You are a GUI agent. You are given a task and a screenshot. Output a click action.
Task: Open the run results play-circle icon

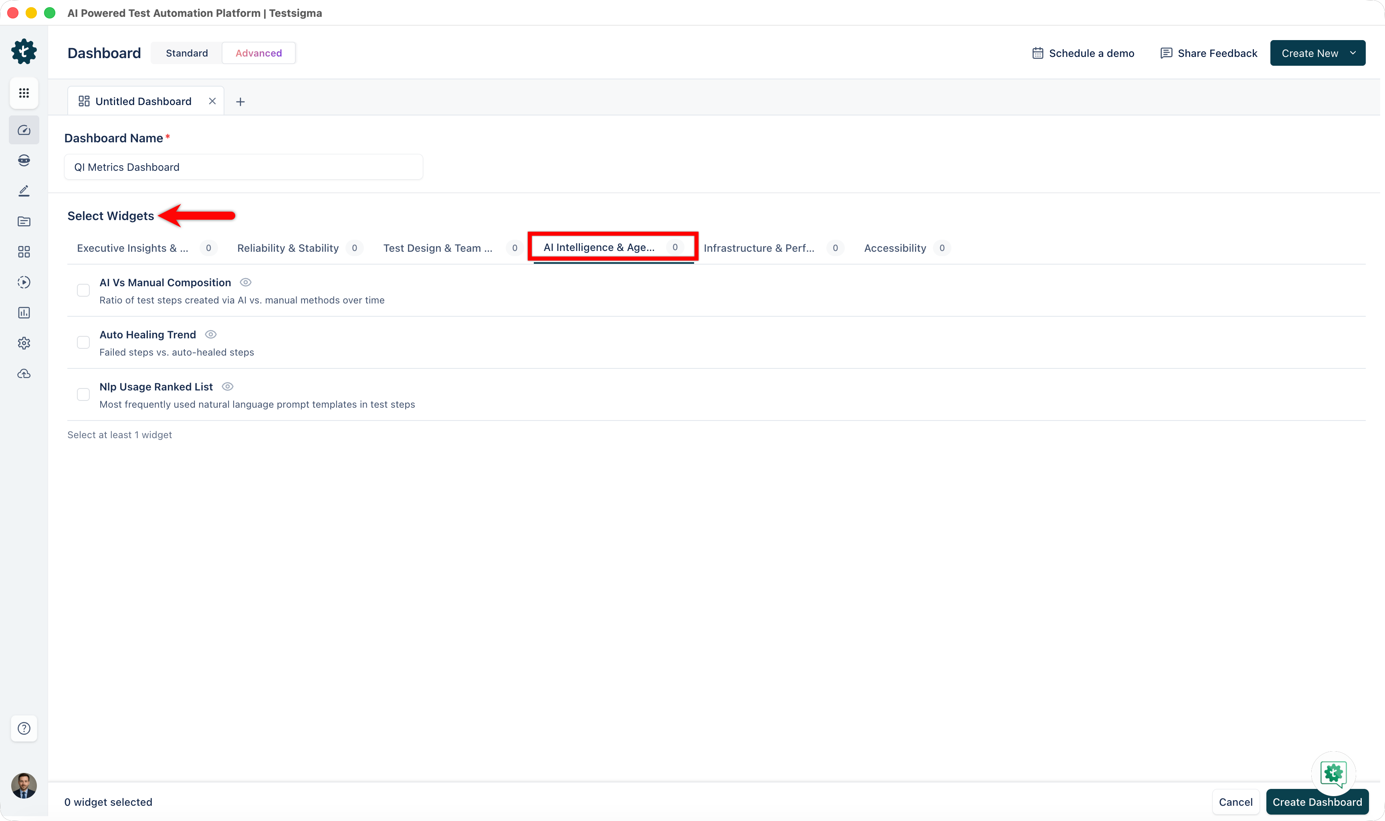click(x=24, y=282)
